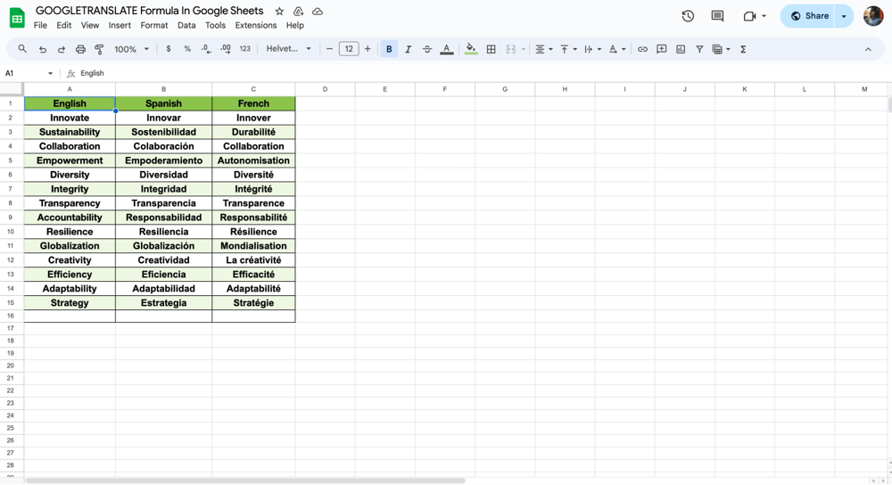Click the Share button

click(x=809, y=16)
